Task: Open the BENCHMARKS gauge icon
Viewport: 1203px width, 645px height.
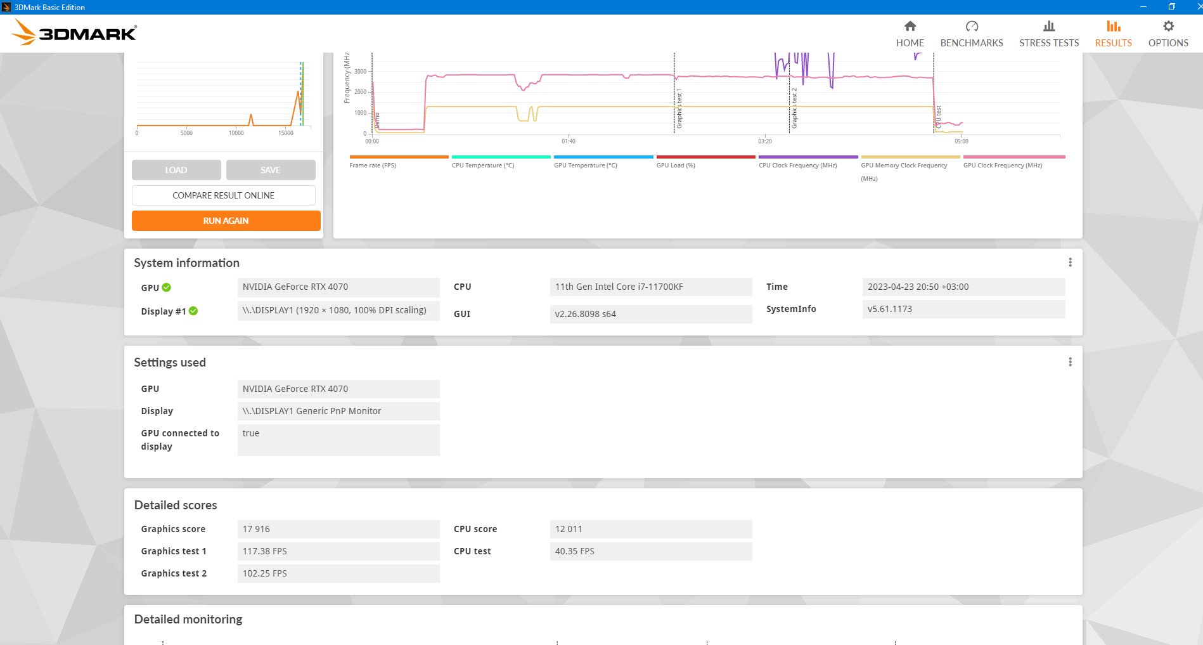Action: (x=972, y=26)
